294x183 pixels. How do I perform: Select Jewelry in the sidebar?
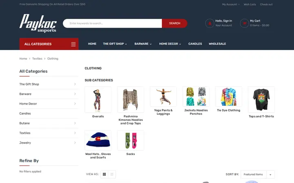[x=25, y=143]
